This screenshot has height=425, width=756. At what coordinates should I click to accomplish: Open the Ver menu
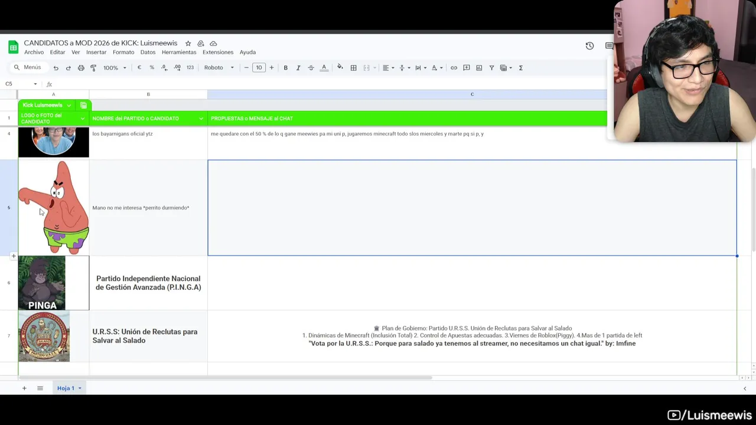pyautogui.click(x=76, y=52)
